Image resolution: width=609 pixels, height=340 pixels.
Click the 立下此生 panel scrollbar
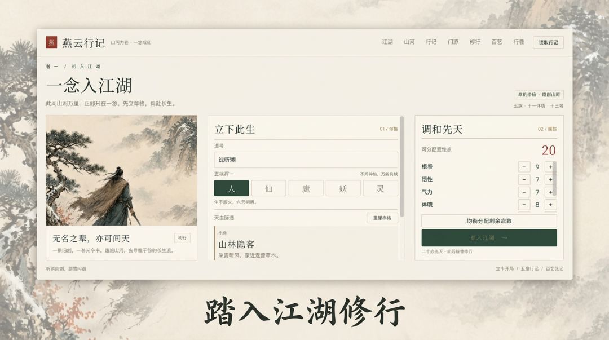(401, 166)
